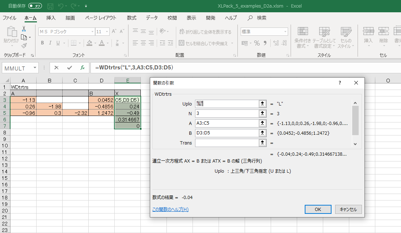
Task: Click the percent style icon
Action: [x=257, y=43]
